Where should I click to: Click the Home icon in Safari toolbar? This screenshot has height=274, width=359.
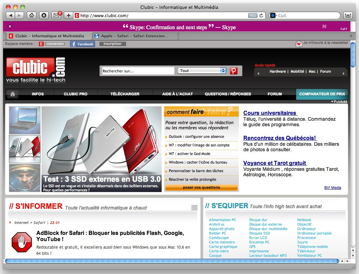32,15
